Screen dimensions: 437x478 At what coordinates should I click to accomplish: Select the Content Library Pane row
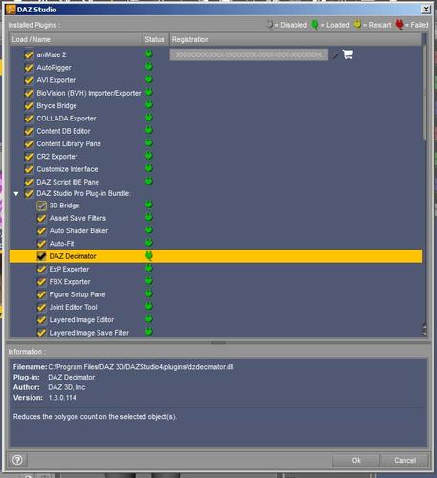[x=215, y=143]
